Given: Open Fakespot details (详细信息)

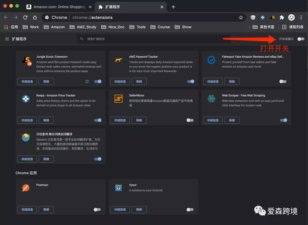Looking at the screenshot, I should 213,82.
